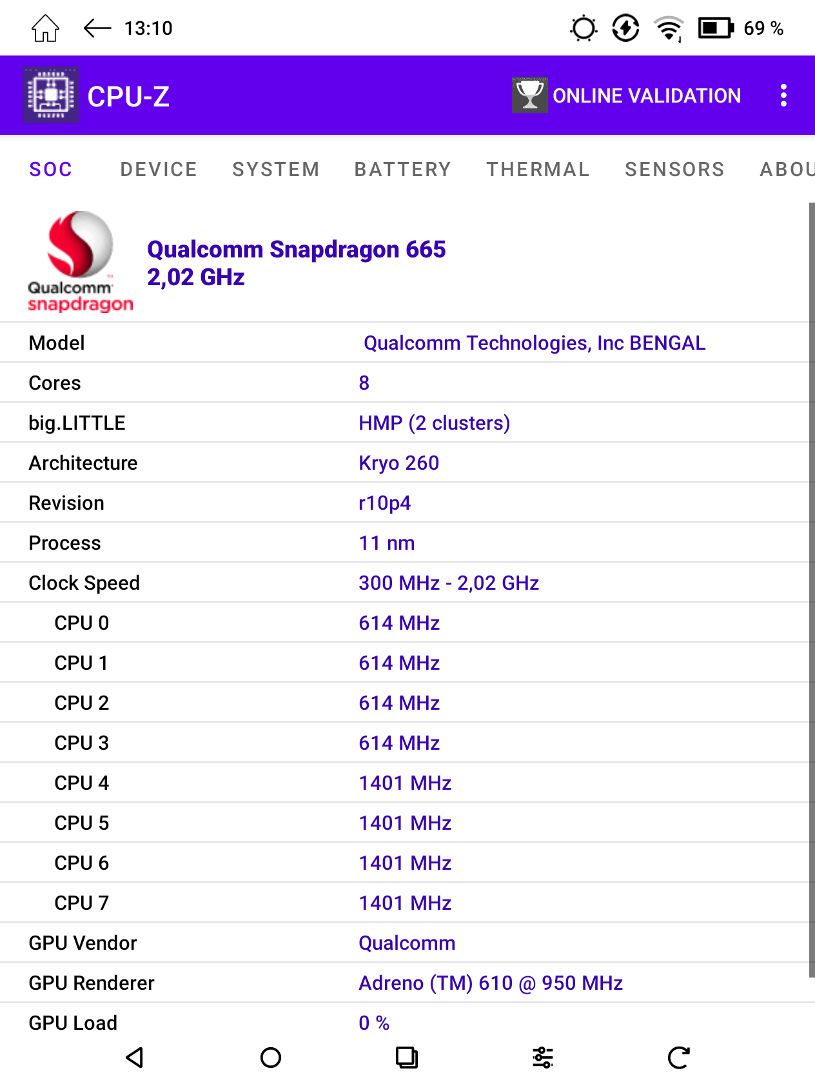Tap the refresh icon in navigation bar
Image resolution: width=815 pixels, height=1084 pixels.
point(678,1058)
